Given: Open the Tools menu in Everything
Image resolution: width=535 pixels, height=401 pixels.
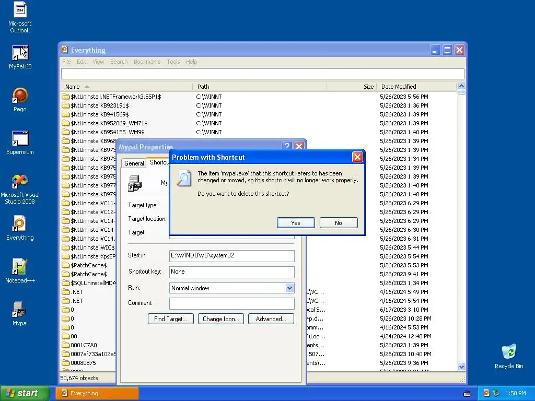Looking at the screenshot, I should click(173, 62).
